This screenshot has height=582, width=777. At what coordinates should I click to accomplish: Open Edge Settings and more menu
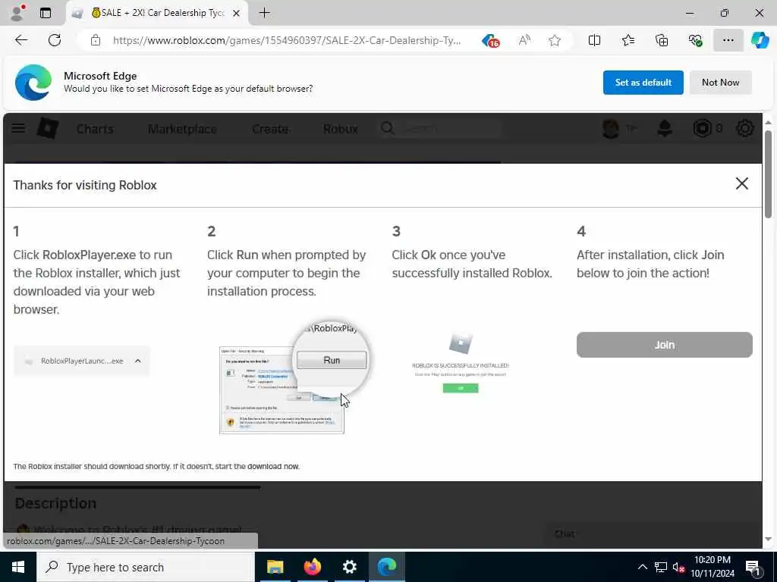click(x=728, y=40)
